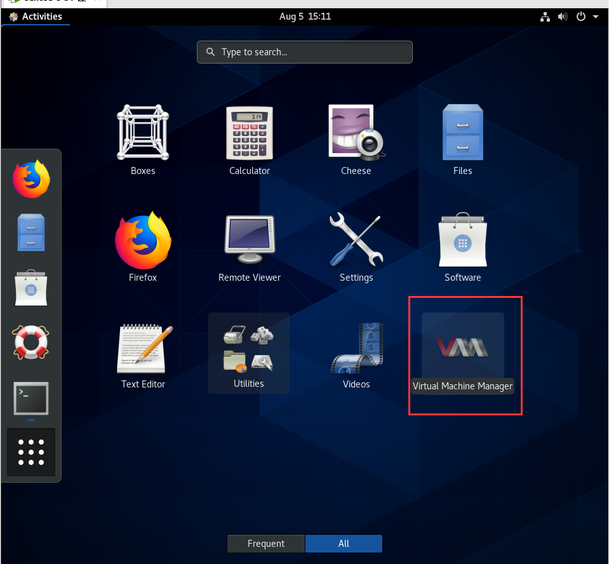Open Terminal from the dock
Screen dimensions: 609x564
click(x=31, y=398)
